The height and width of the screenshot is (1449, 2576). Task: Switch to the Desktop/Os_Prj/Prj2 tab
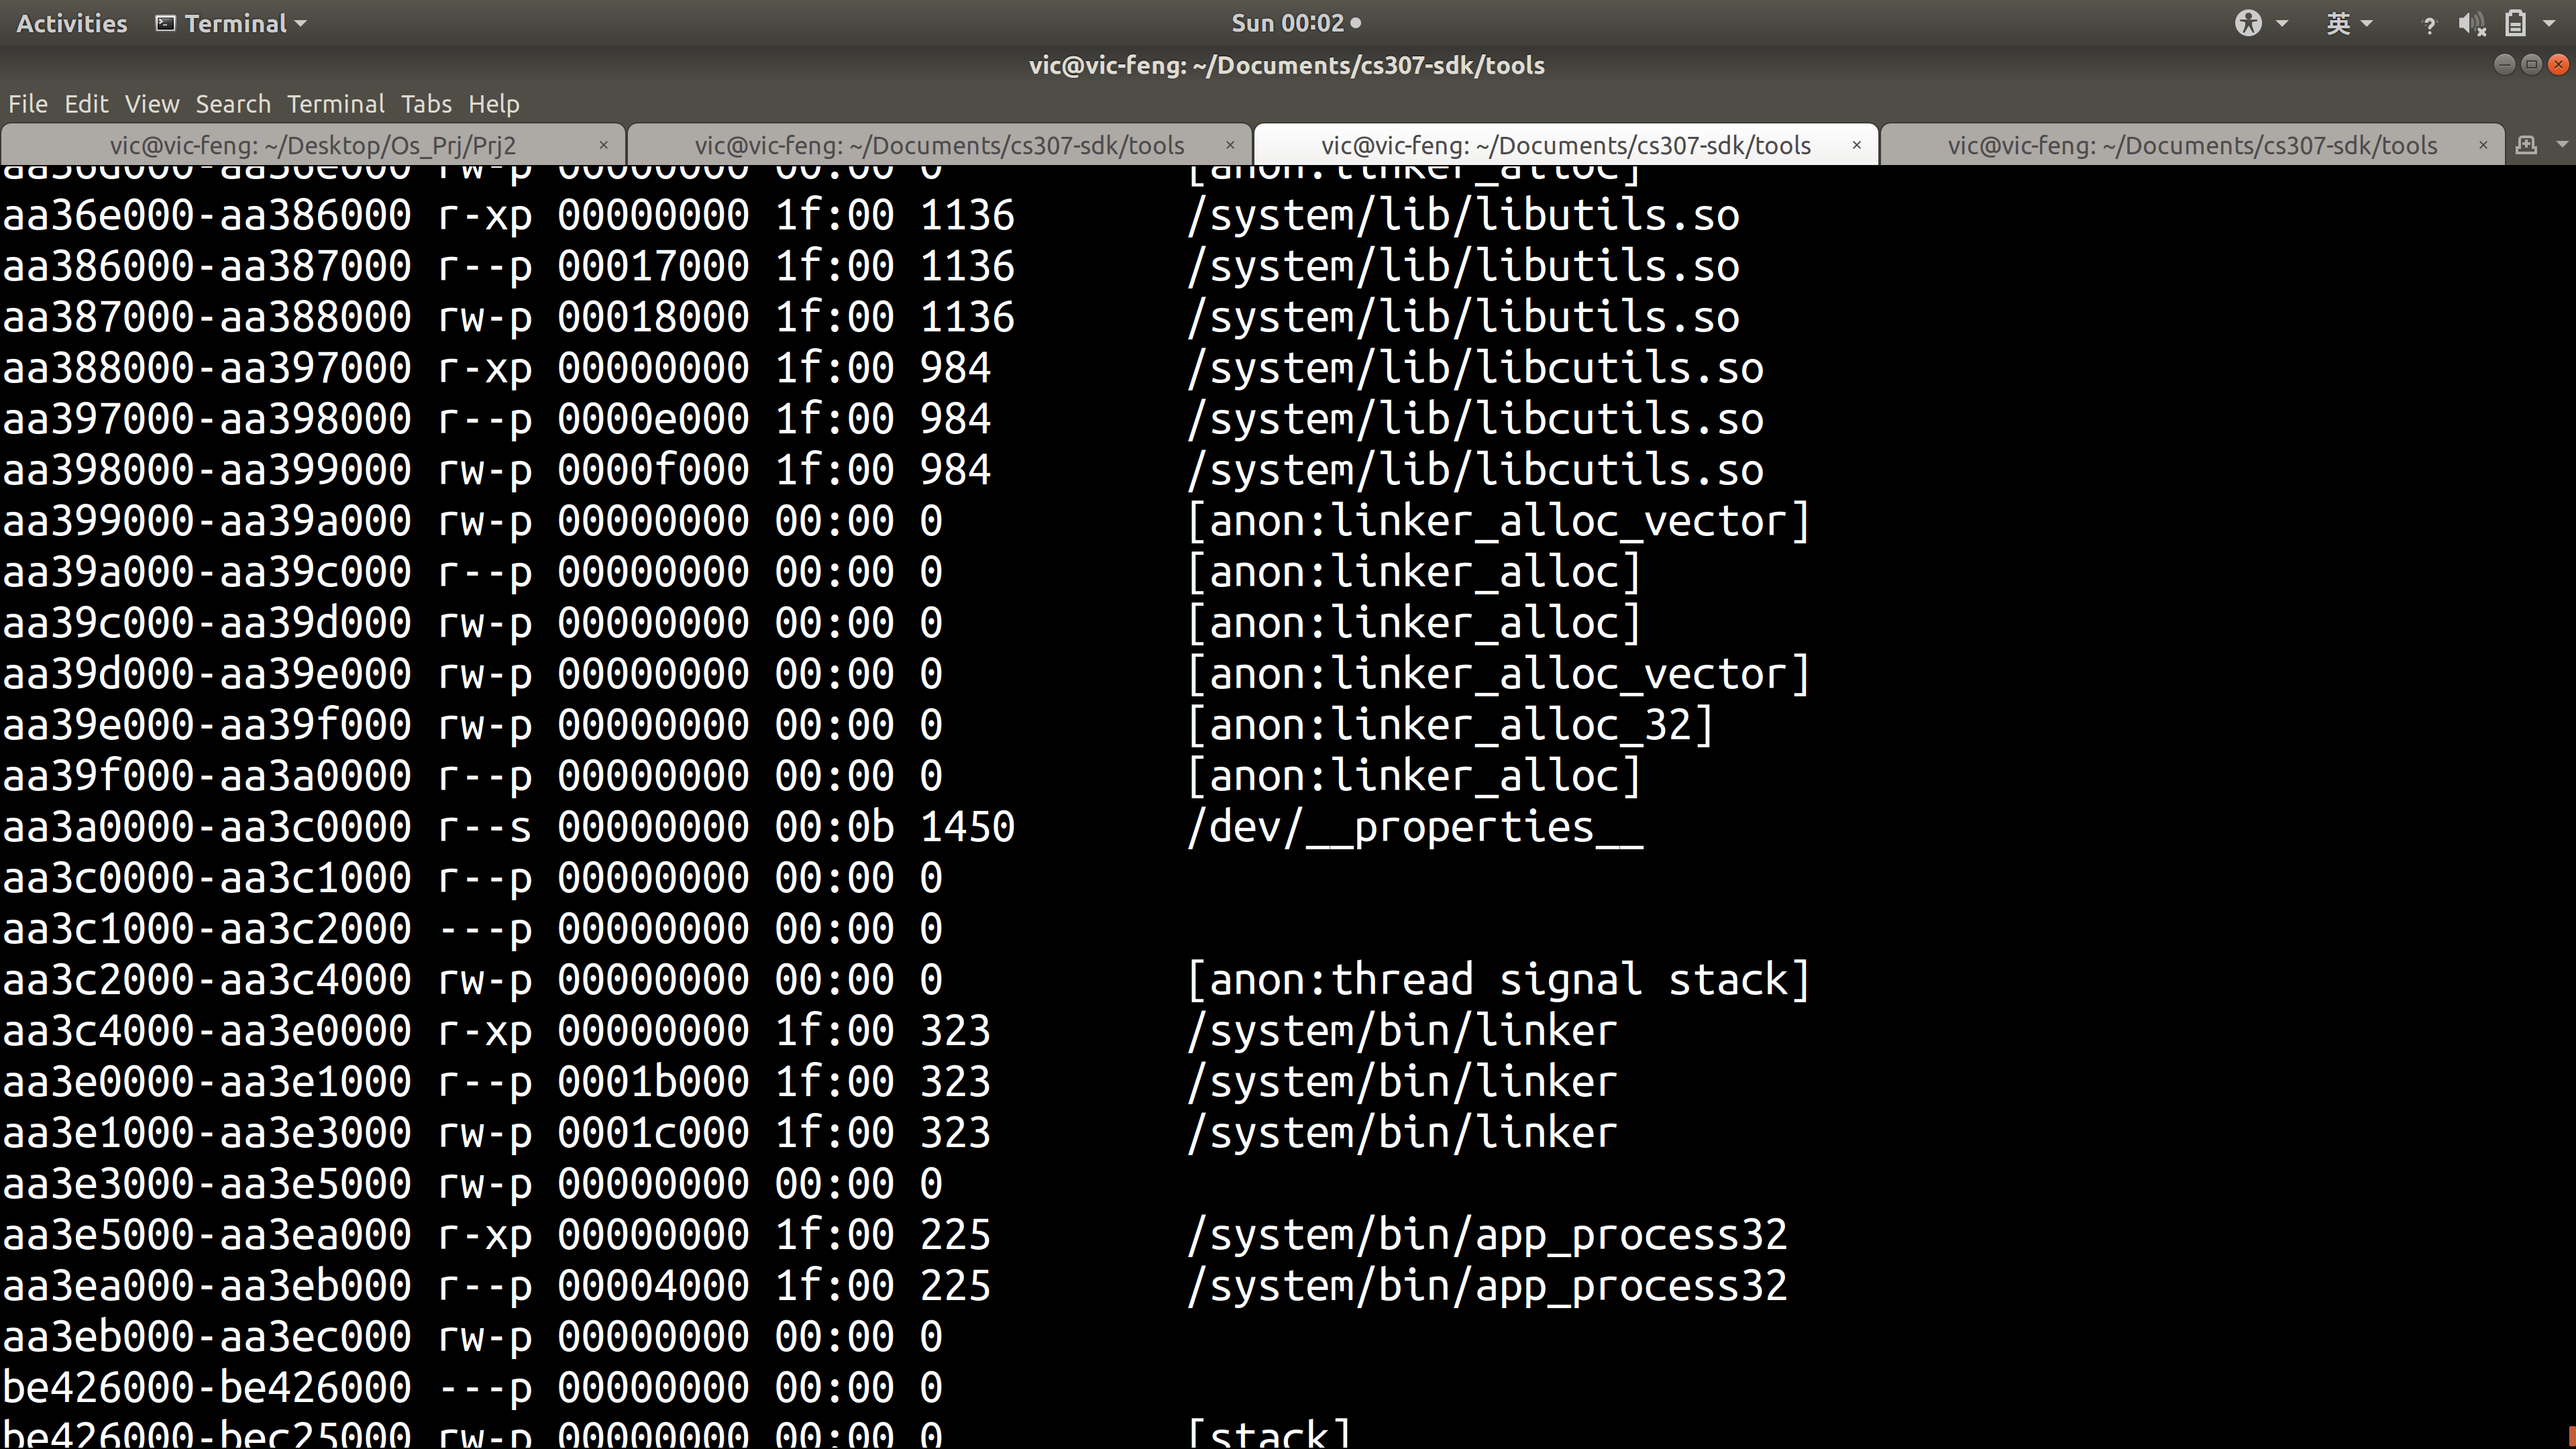(x=312, y=145)
